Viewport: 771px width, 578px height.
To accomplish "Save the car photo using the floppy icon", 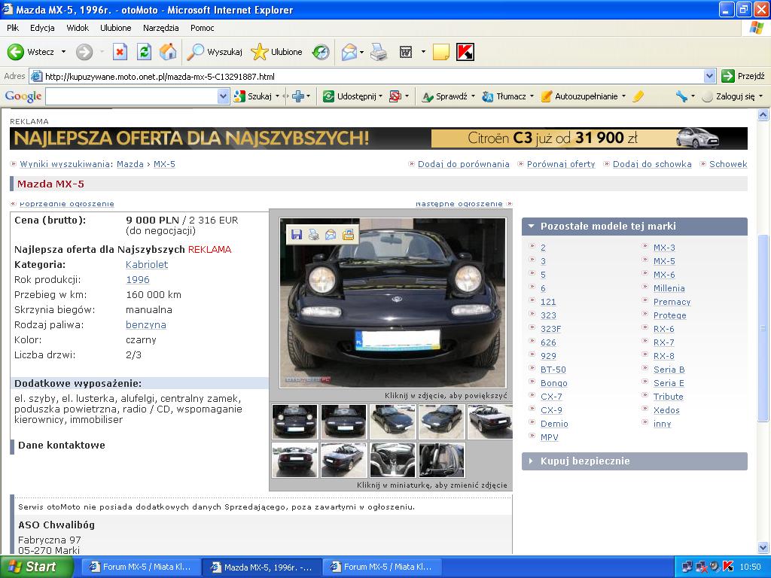I will pos(297,235).
